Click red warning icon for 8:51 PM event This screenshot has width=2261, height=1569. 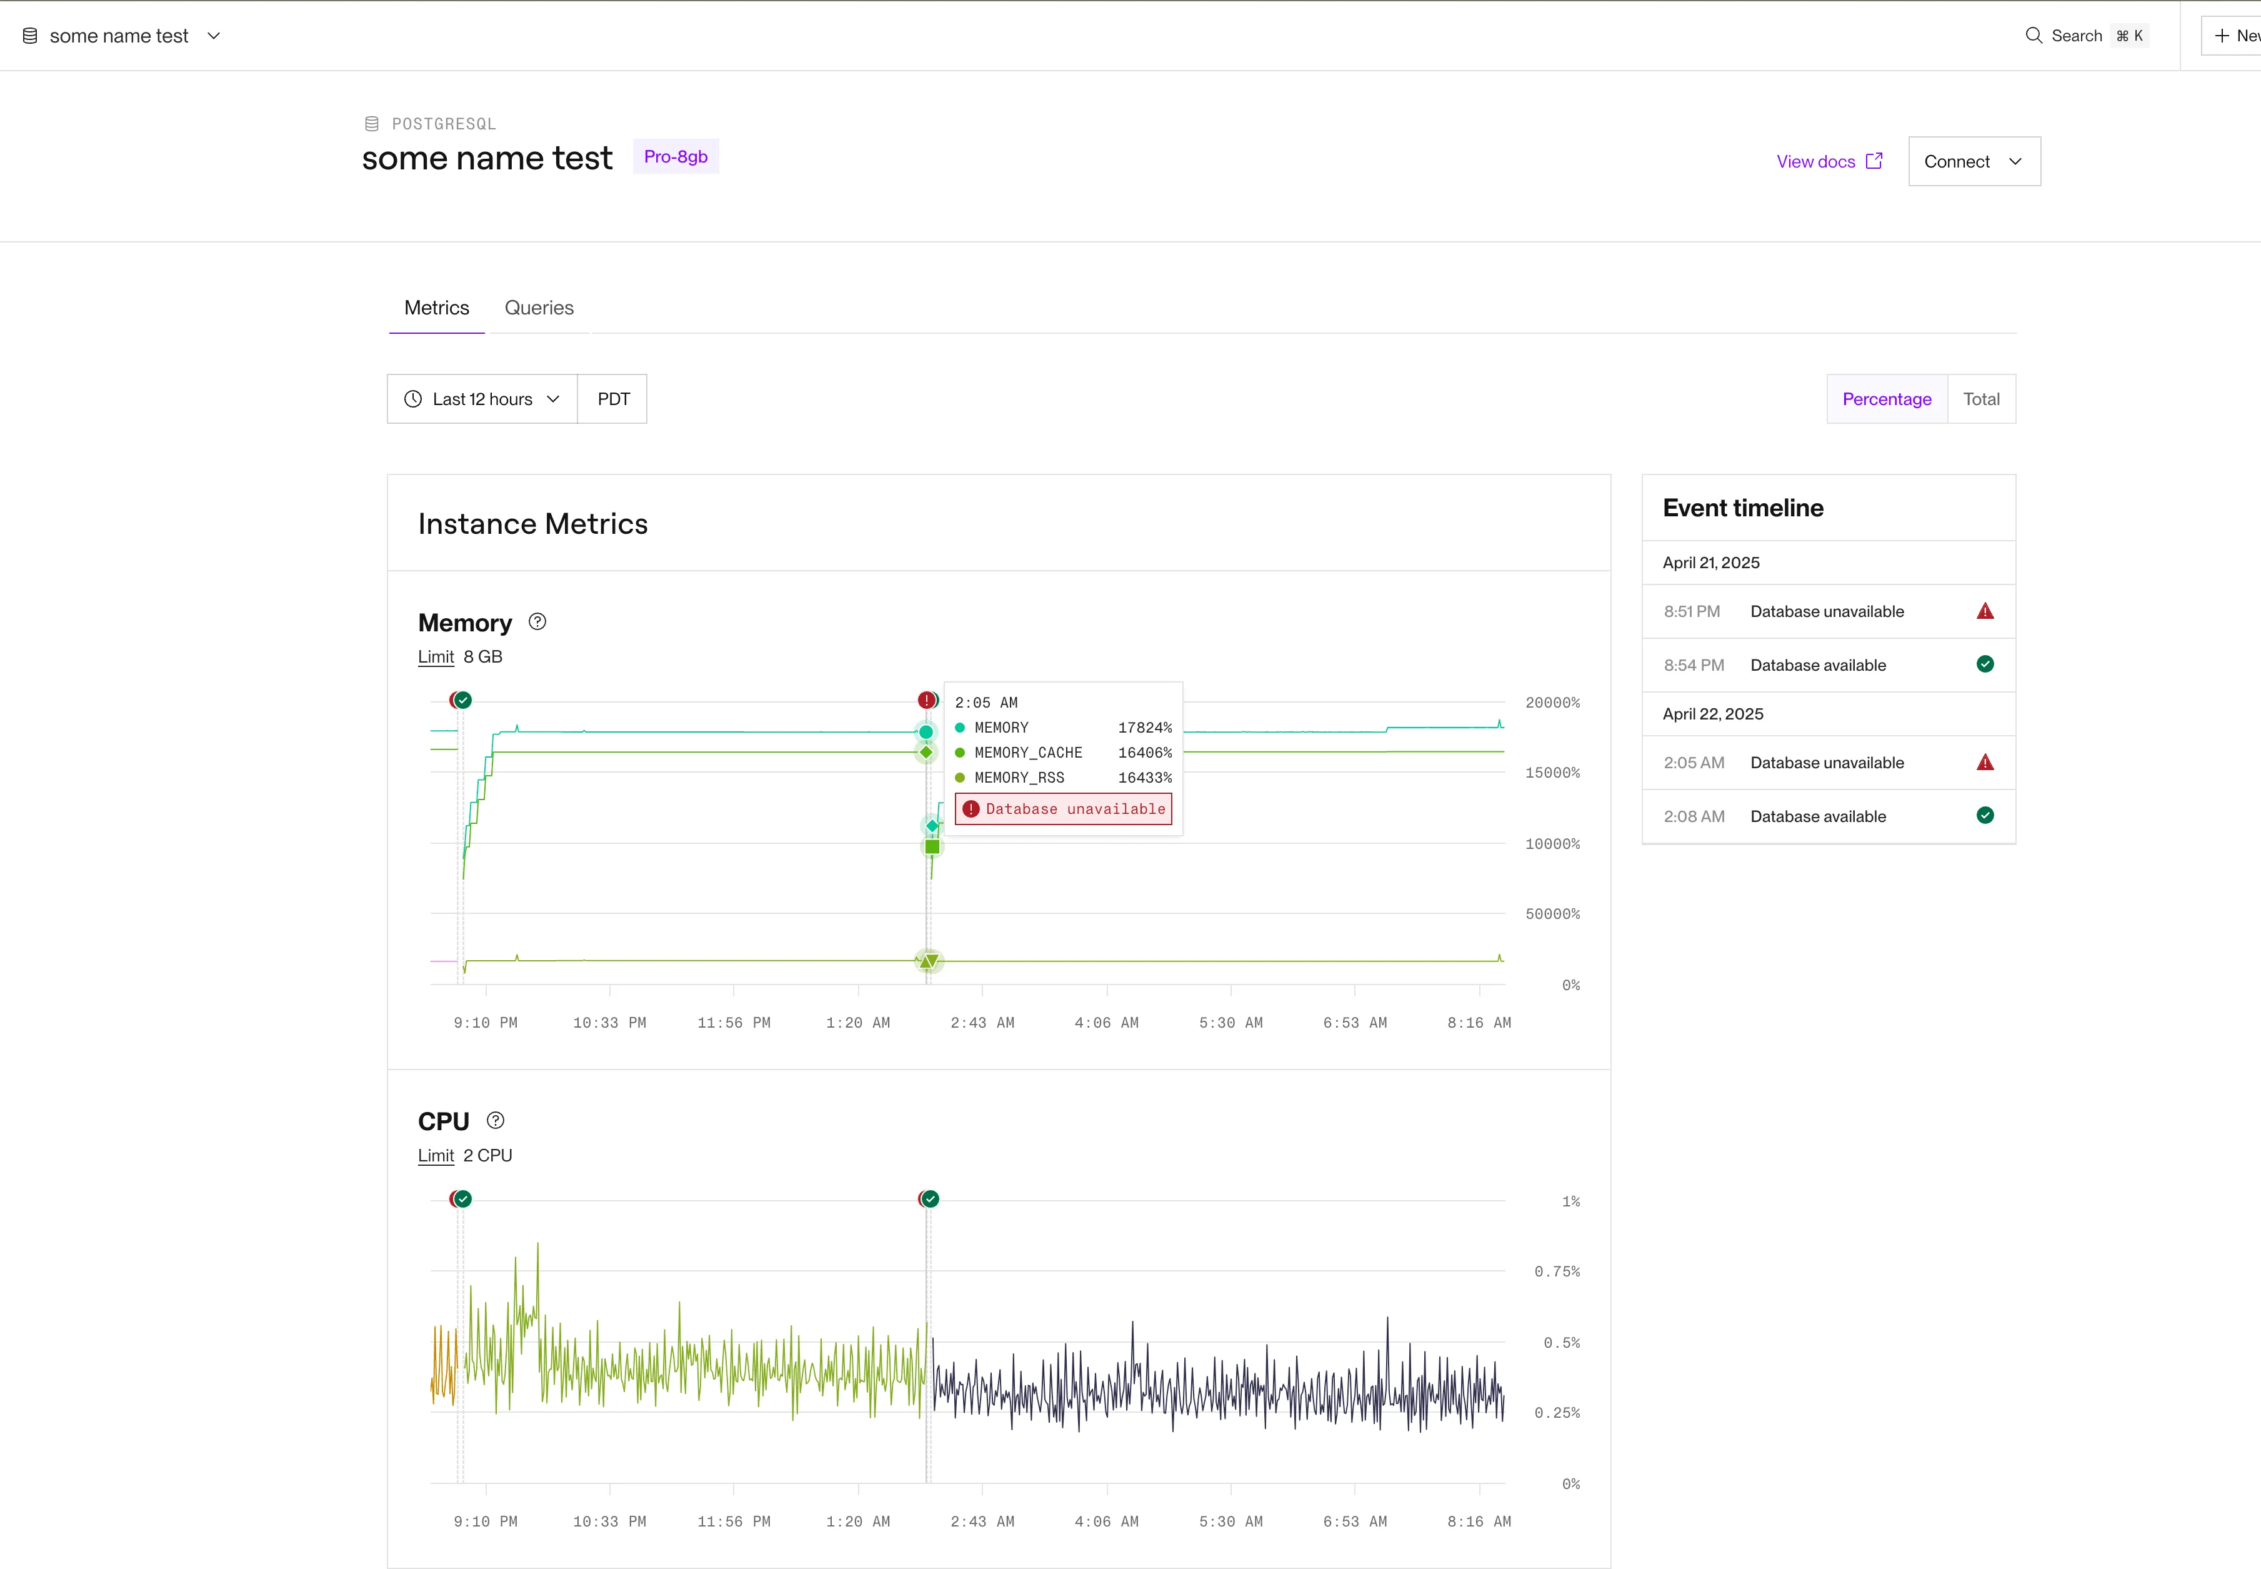[x=1985, y=611]
